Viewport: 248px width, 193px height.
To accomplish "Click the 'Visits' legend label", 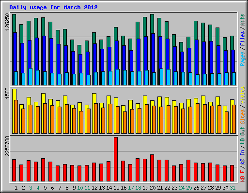I will click(x=243, y=95).
